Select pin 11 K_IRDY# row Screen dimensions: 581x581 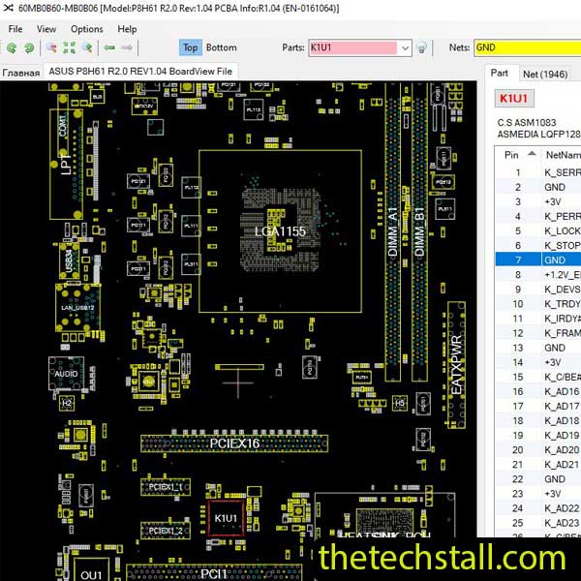(538, 319)
